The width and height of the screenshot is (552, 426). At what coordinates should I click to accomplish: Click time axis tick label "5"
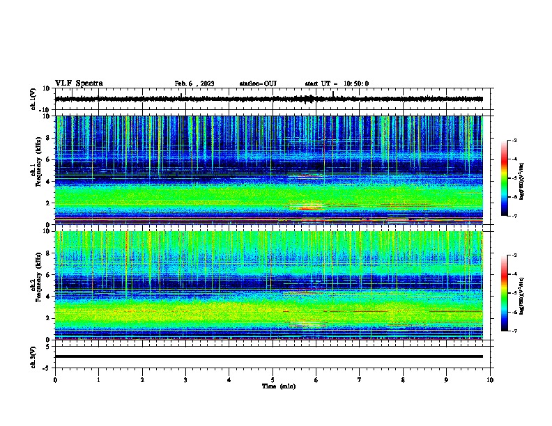273,380
